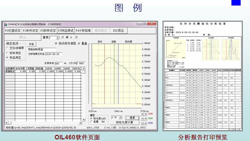
Task: Open F2标样设定 tab
Action: pos(48,31)
